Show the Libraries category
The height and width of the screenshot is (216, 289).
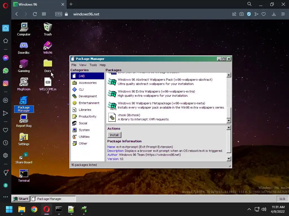point(87,110)
